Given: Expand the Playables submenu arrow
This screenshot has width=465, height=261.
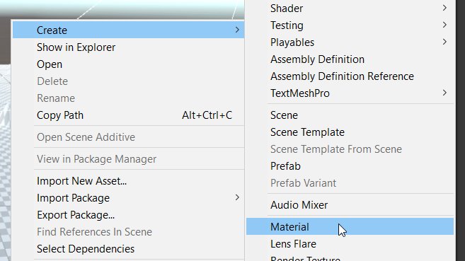Looking at the screenshot, I should pyautogui.click(x=444, y=42).
